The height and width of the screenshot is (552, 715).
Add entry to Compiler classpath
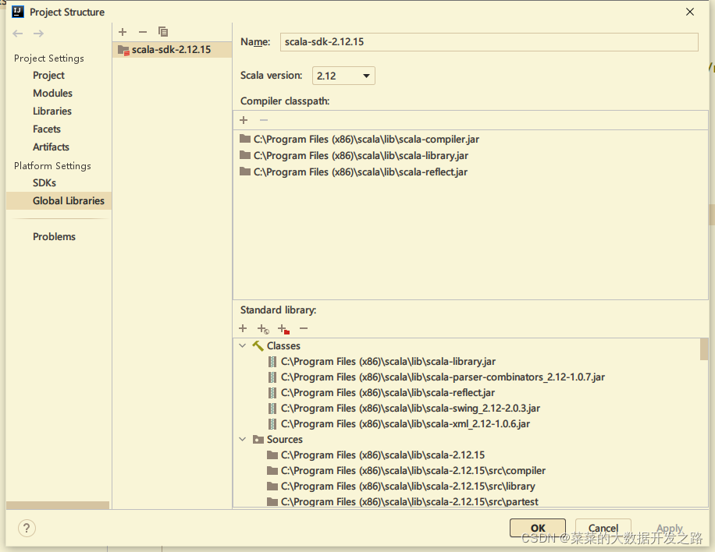point(244,120)
